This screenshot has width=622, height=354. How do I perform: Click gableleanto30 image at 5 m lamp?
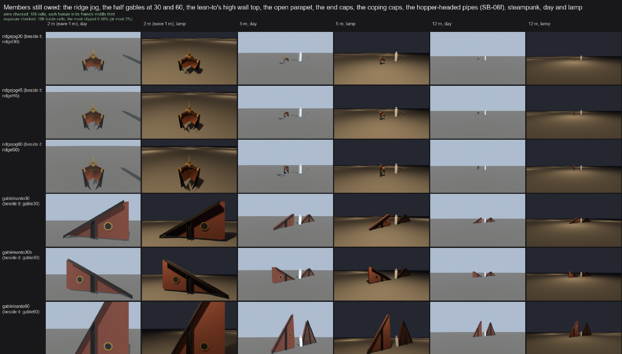(x=381, y=220)
